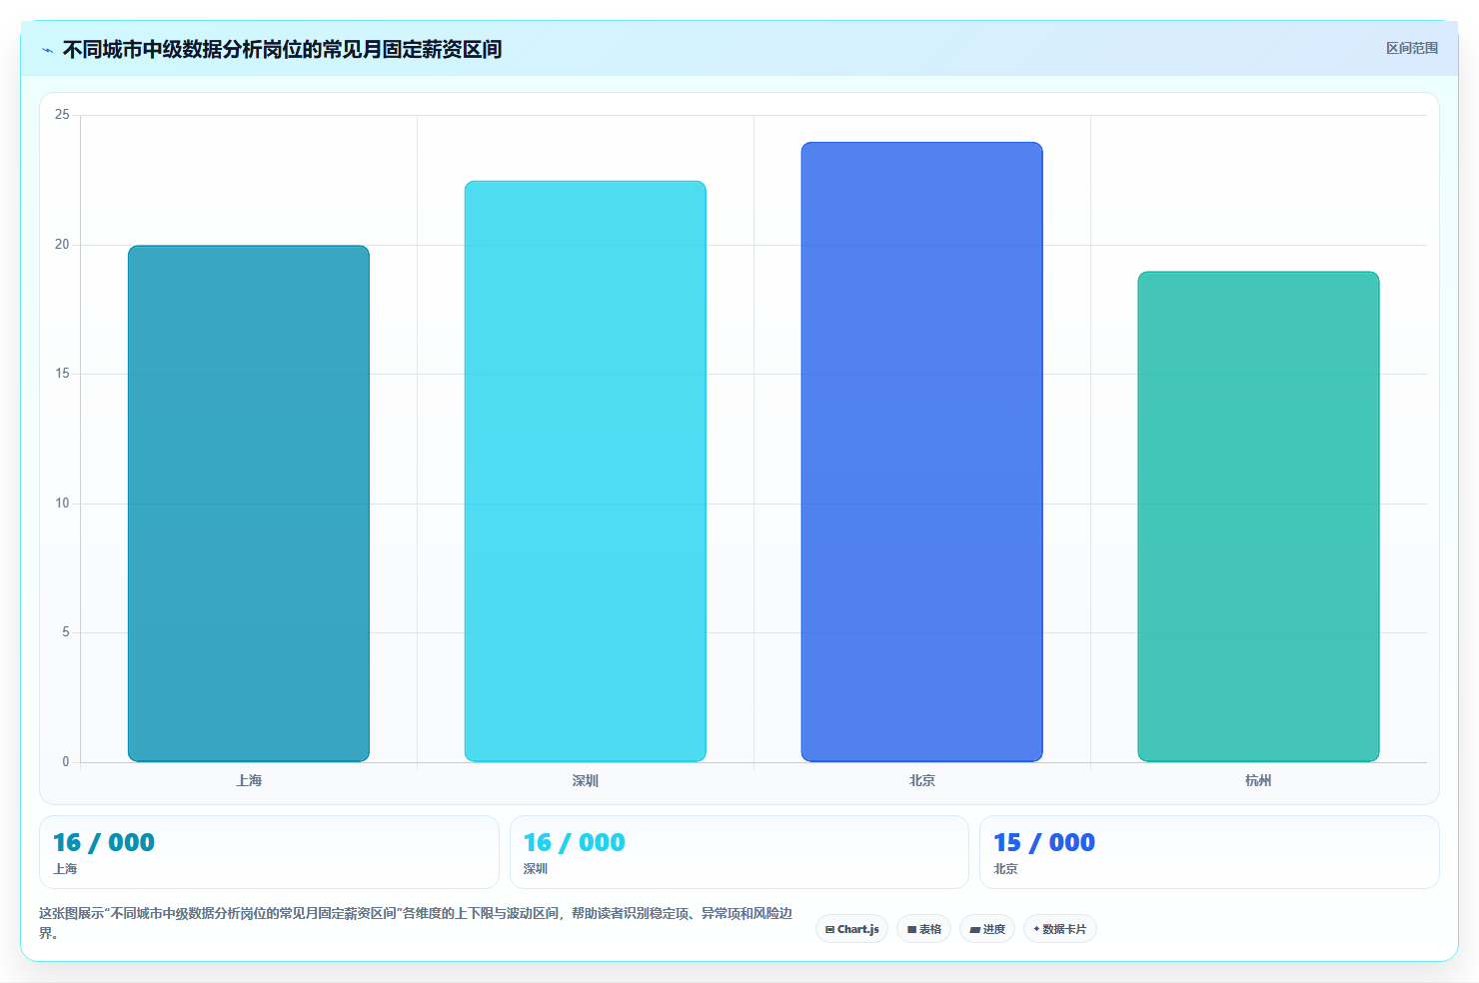Click the 杭州 x-axis label

point(1258,780)
